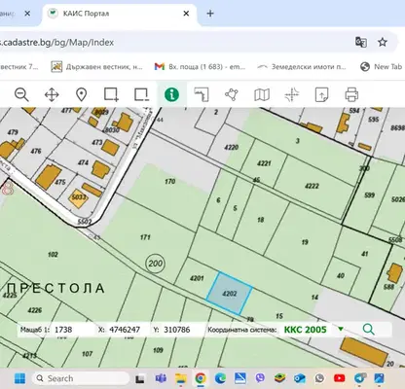Screen dimensions: 405x389
Task: Click parcel 476 on the map
Action: (36, 151)
